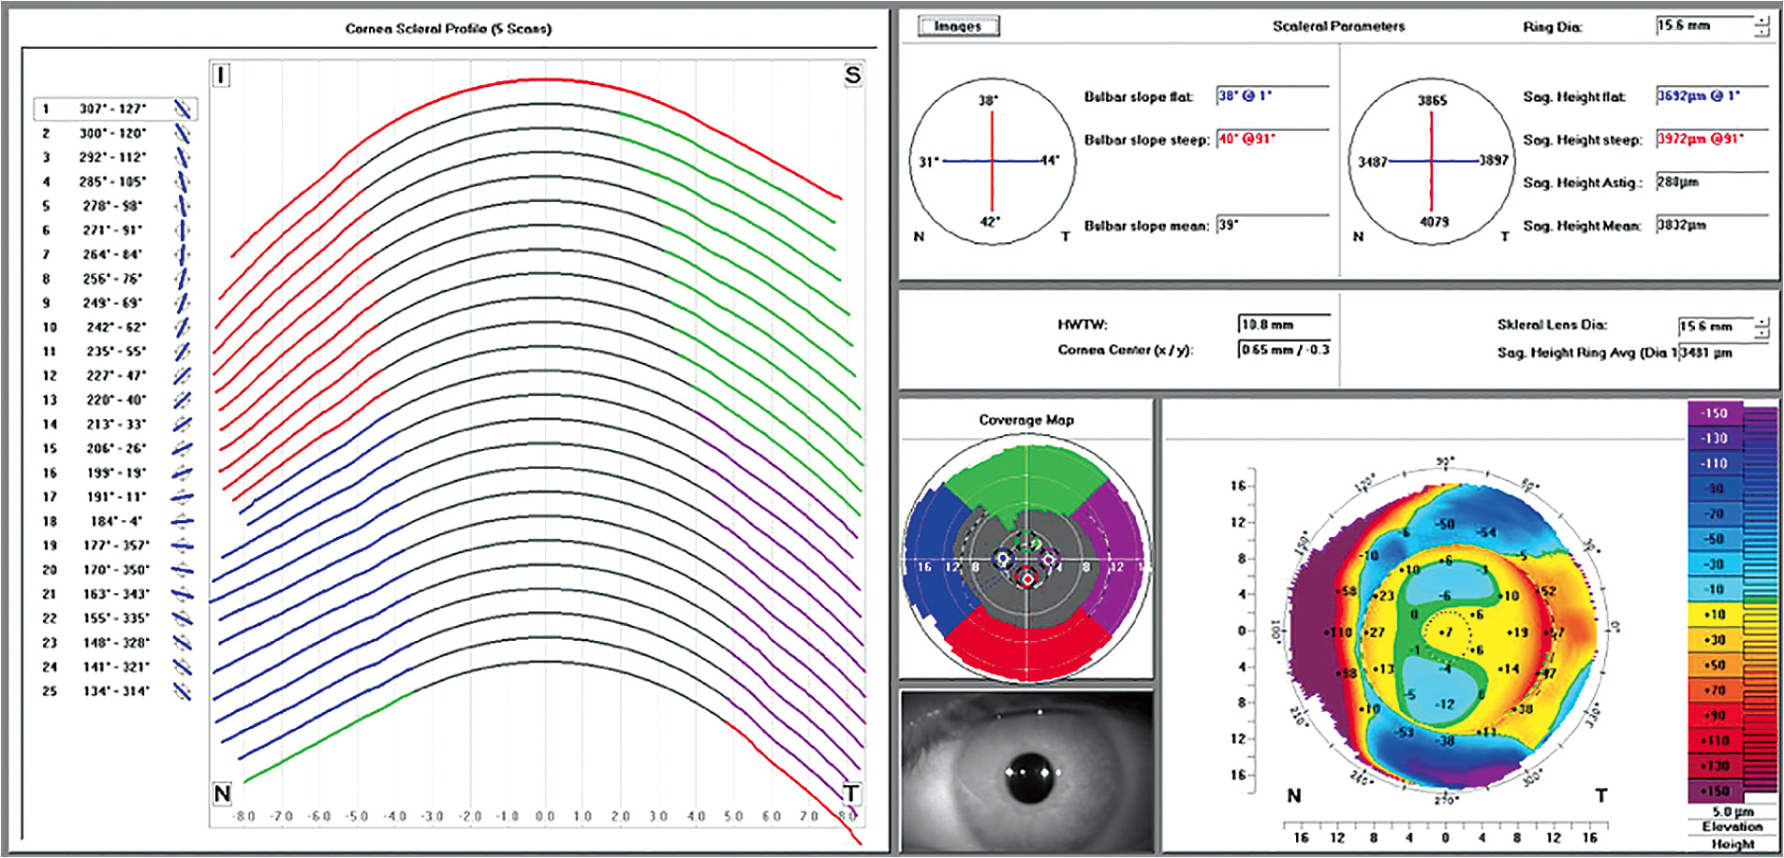The width and height of the screenshot is (1784, 858).
Task: Click the meridian icon for scan 11 (235° - 55°)
Action: pos(183,352)
